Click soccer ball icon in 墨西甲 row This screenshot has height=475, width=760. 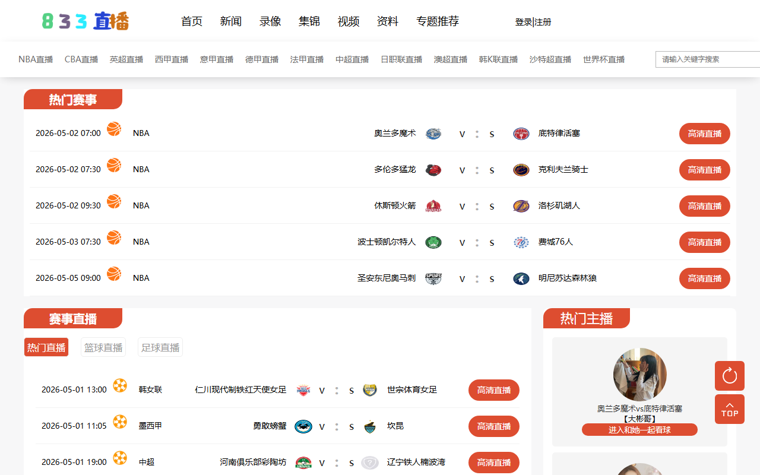(x=120, y=422)
